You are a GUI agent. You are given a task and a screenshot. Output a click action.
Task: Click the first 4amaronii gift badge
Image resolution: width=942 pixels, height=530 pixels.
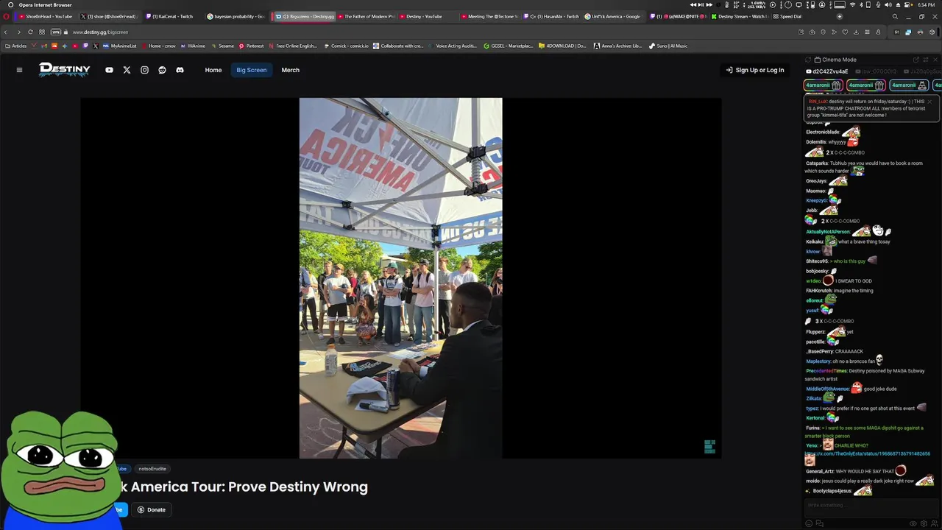[824, 85]
